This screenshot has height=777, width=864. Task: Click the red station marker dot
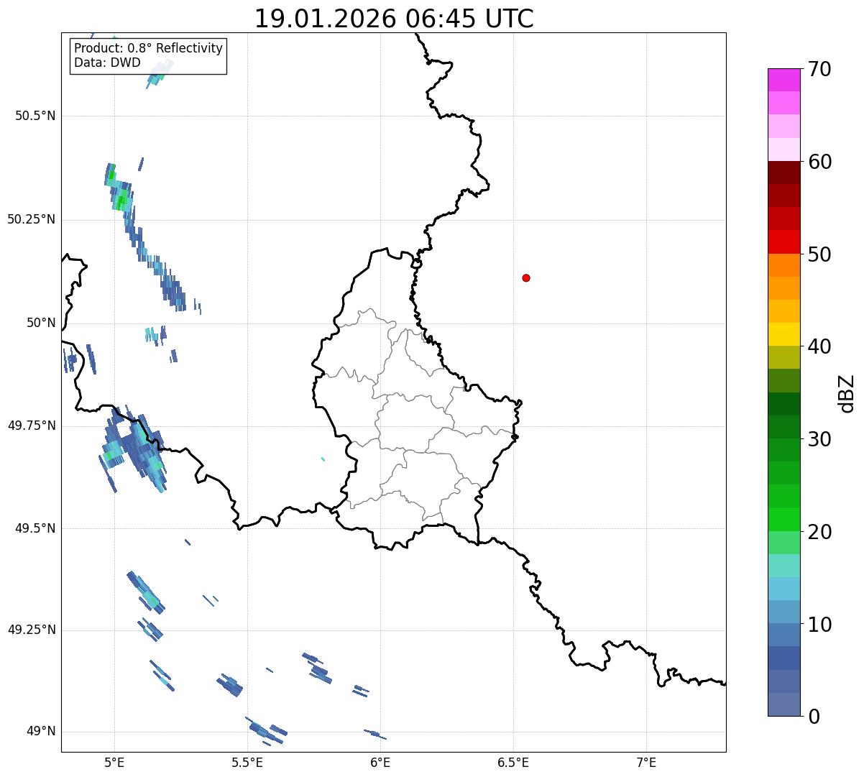526,277
